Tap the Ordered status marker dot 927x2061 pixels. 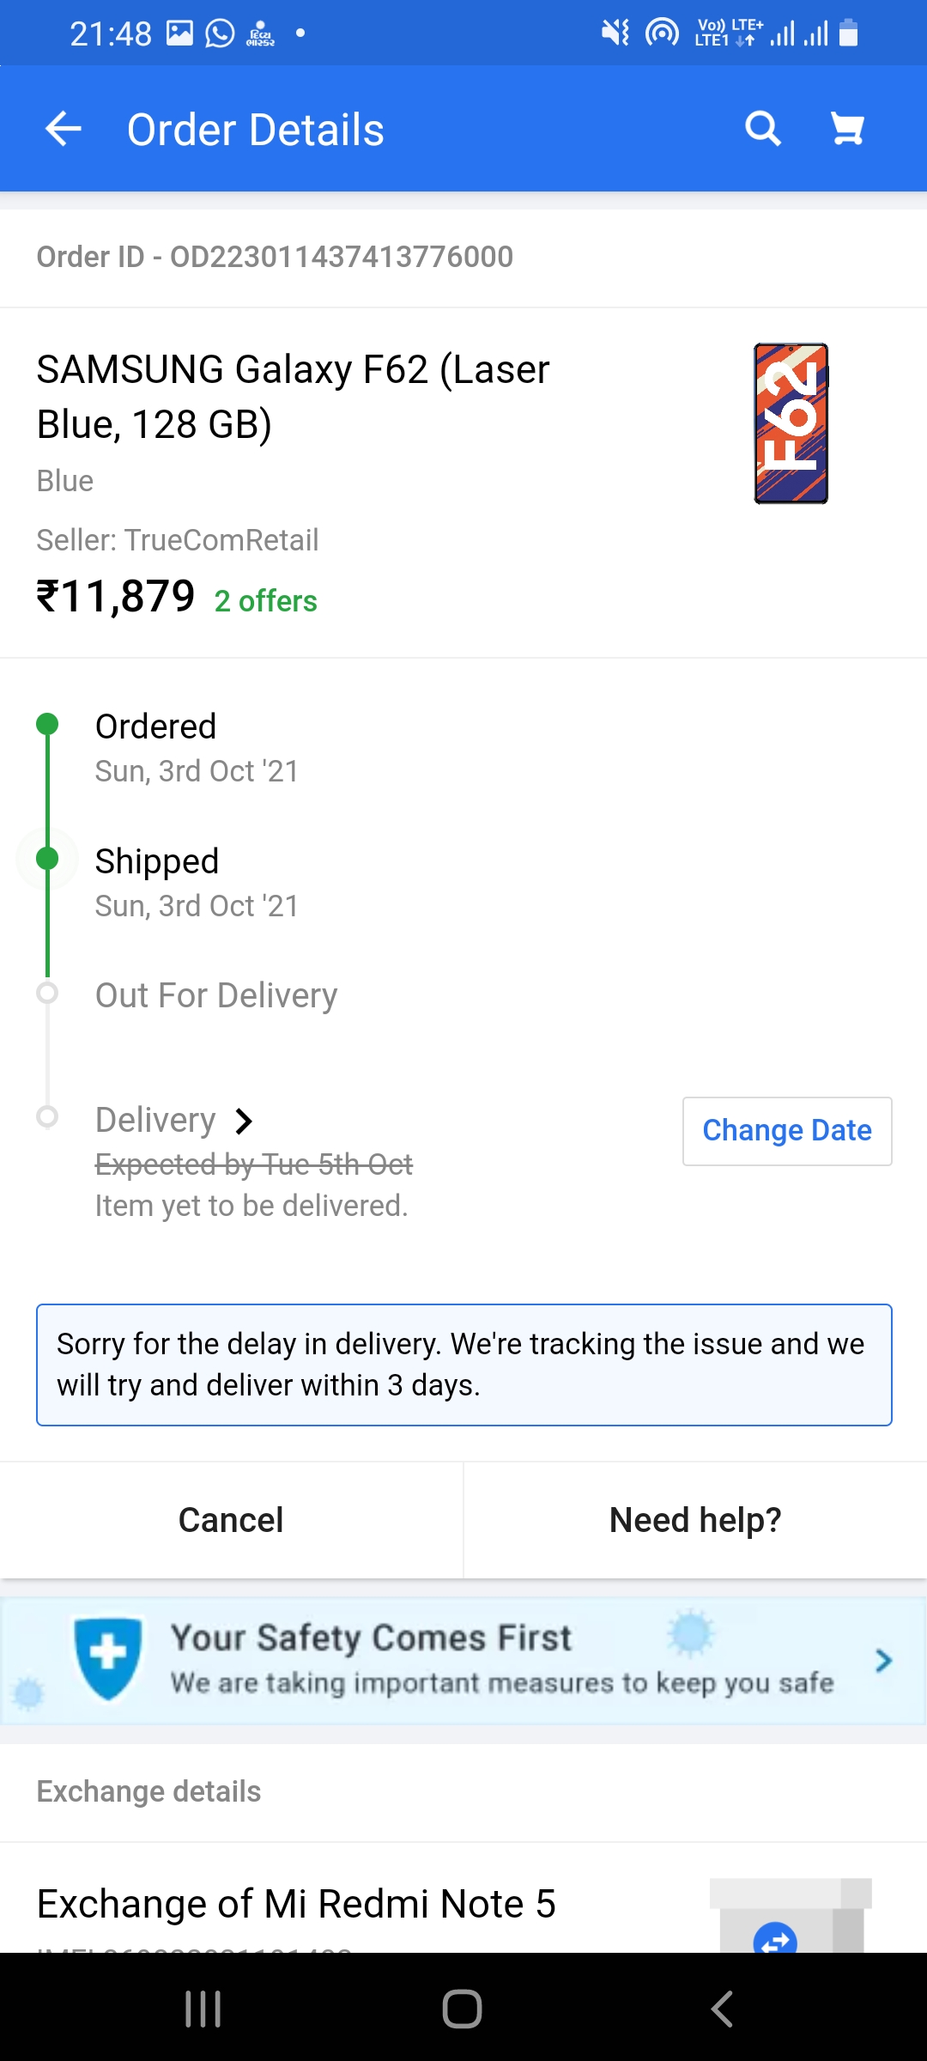(x=47, y=725)
